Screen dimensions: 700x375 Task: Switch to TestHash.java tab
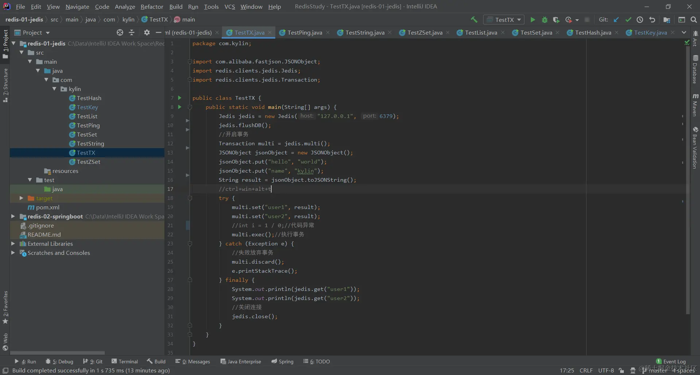click(x=593, y=32)
